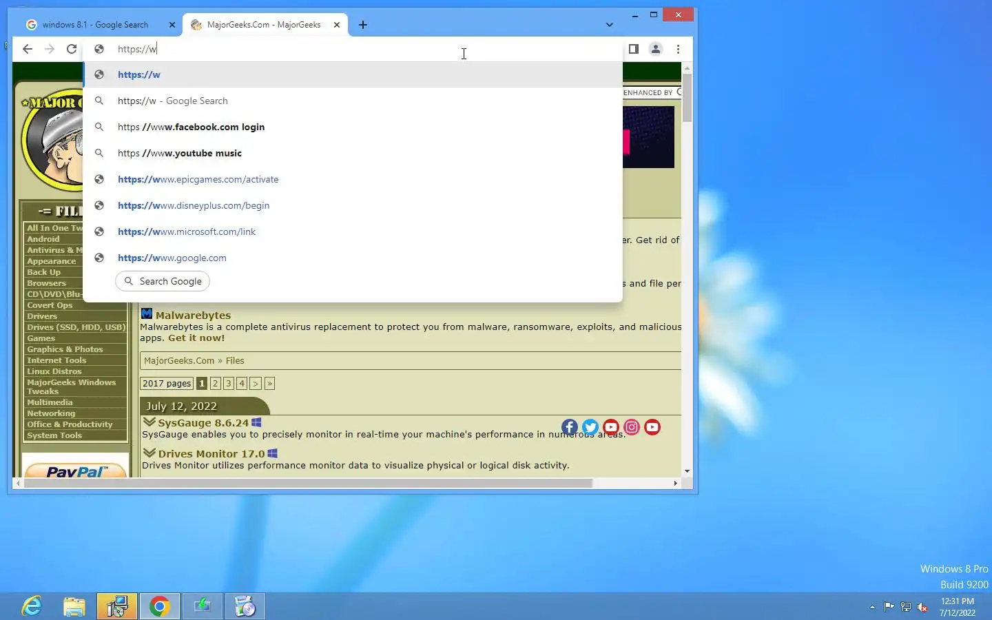Open Appearance category in sidebar
This screenshot has width=992, height=620.
coord(52,261)
